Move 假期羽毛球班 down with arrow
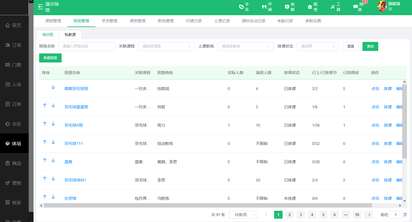 [x=53, y=88]
